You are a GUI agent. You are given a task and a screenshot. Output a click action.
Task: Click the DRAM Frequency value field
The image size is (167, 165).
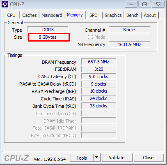(98, 62)
